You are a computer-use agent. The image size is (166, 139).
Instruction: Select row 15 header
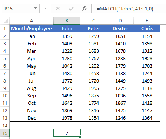coord(5,133)
